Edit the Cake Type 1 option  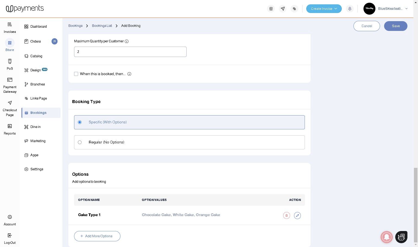297,215
